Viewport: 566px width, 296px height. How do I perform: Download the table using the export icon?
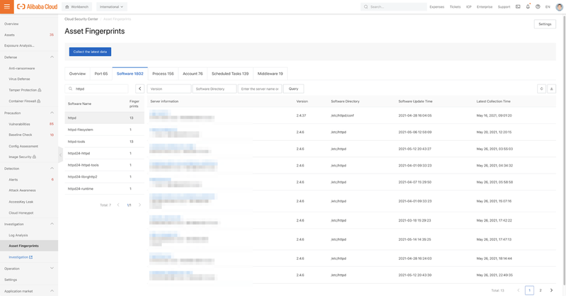(552, 89)
